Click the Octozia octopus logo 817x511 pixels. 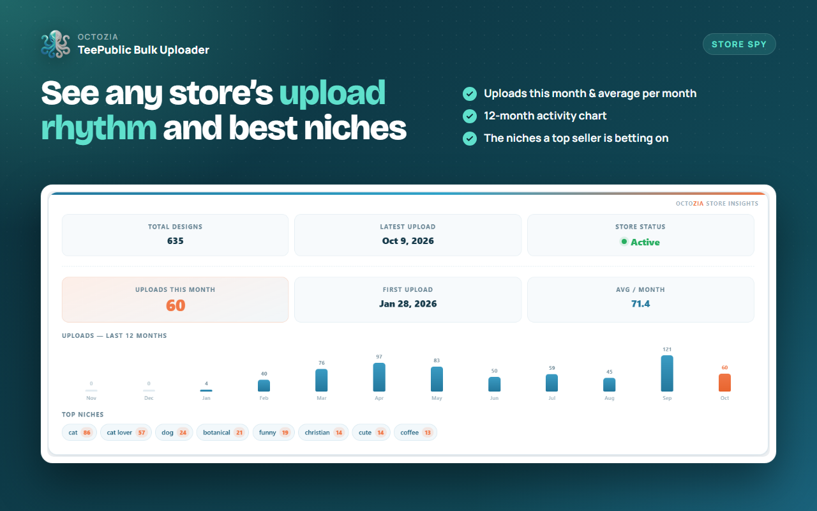pos(56,44)
